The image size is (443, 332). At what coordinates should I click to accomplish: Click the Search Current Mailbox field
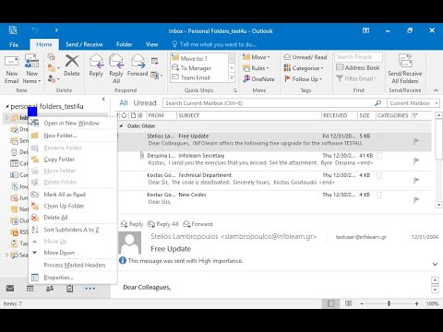coord(269,103)
